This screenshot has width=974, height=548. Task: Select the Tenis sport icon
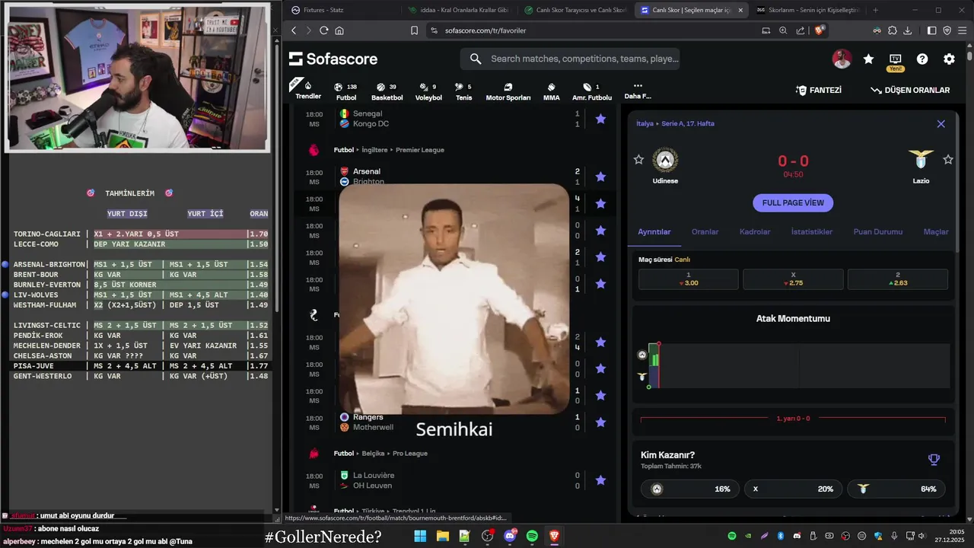pyautogui.click(x=463, y=92)
